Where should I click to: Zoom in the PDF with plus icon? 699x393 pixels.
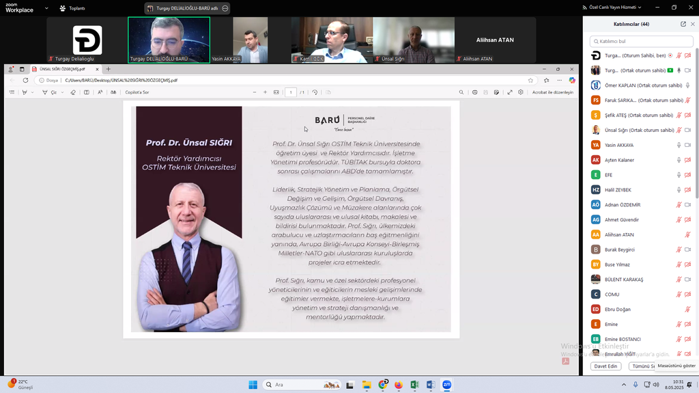pyautogui.click(x=266, y=92)
